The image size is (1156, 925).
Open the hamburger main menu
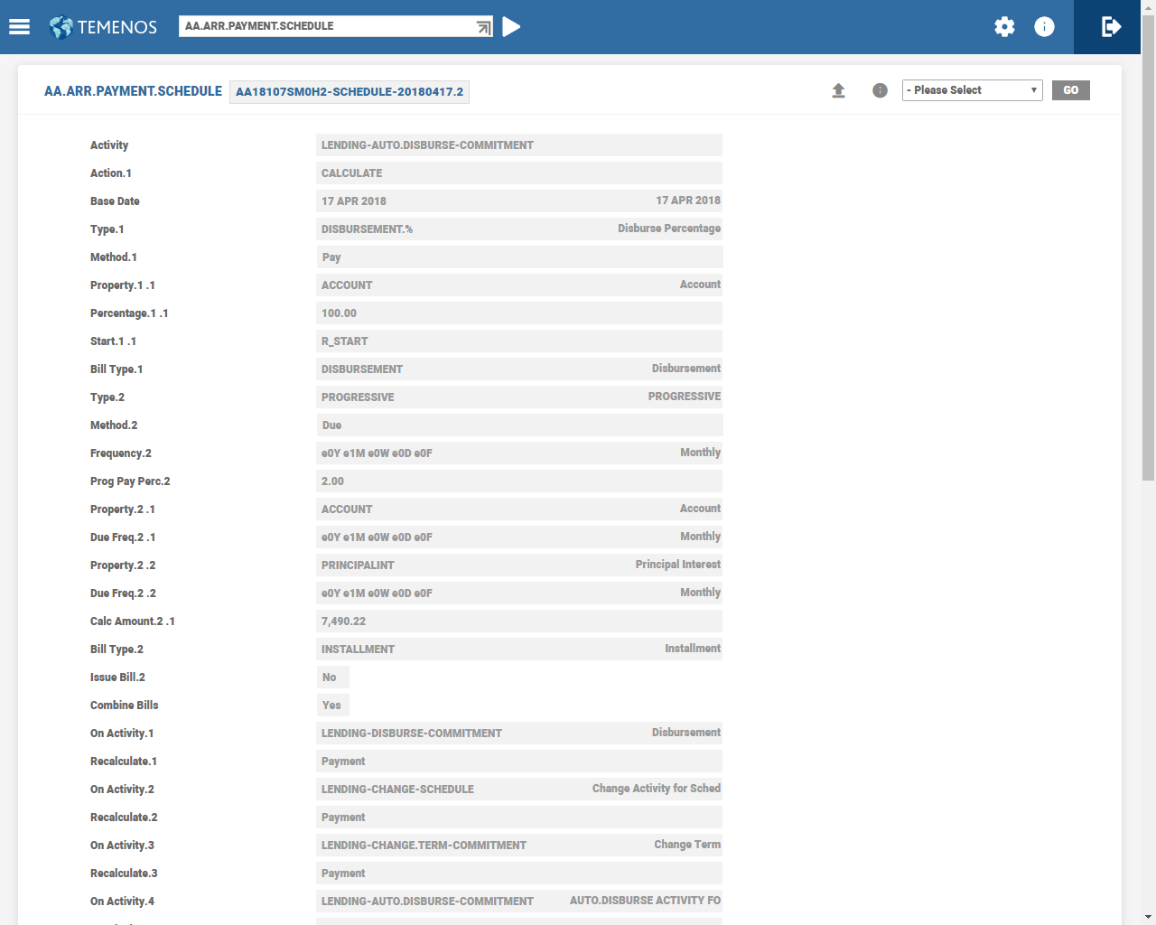click(19, 27)
